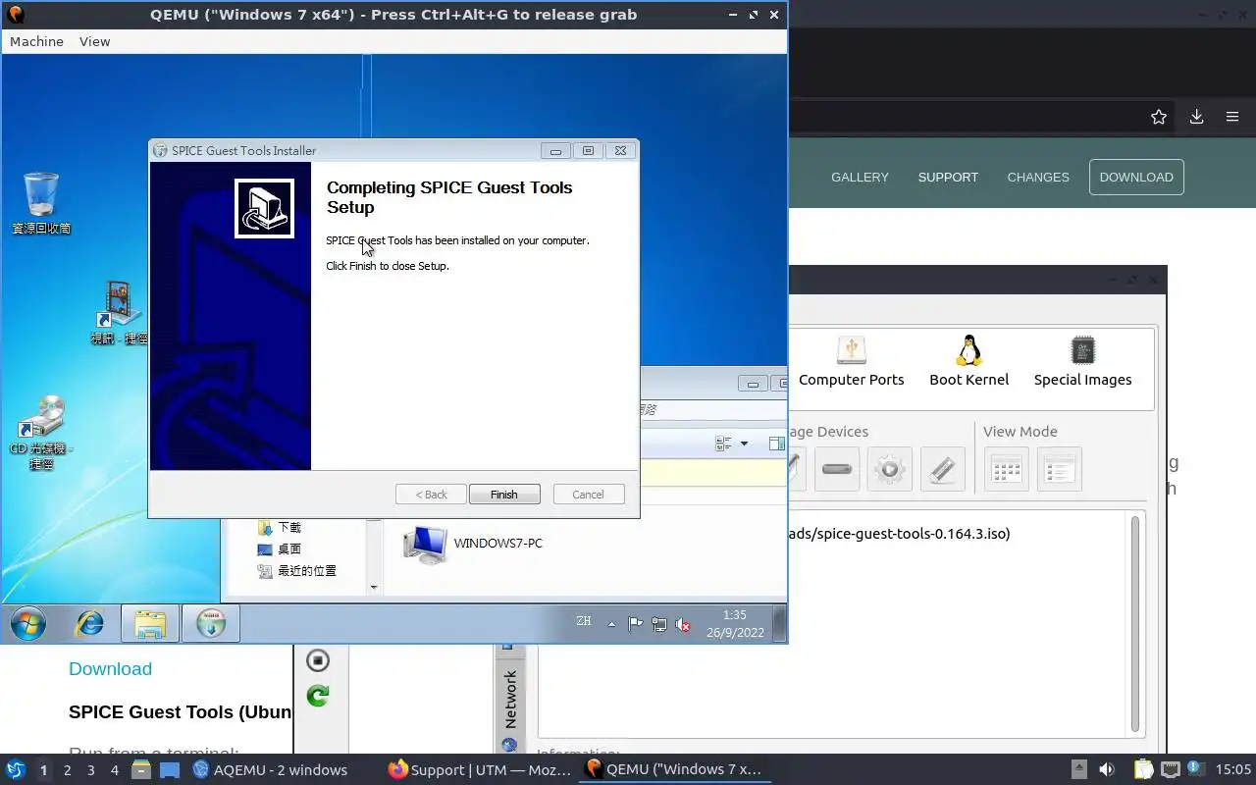Viewport: 1256px width, 785px height.
Task: Switch to workspace 2 in host panel
Action: click(67, 770)
